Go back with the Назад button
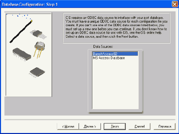179x134 pixels. 68,127
